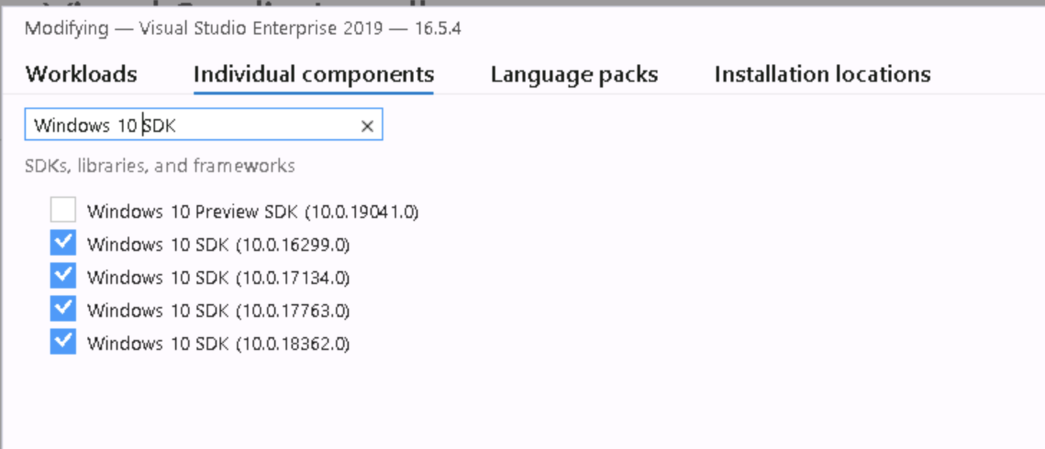1045x449 pixels.
Task: Click the SDKs, libraries, and frameworks heading
Action: 159,166
